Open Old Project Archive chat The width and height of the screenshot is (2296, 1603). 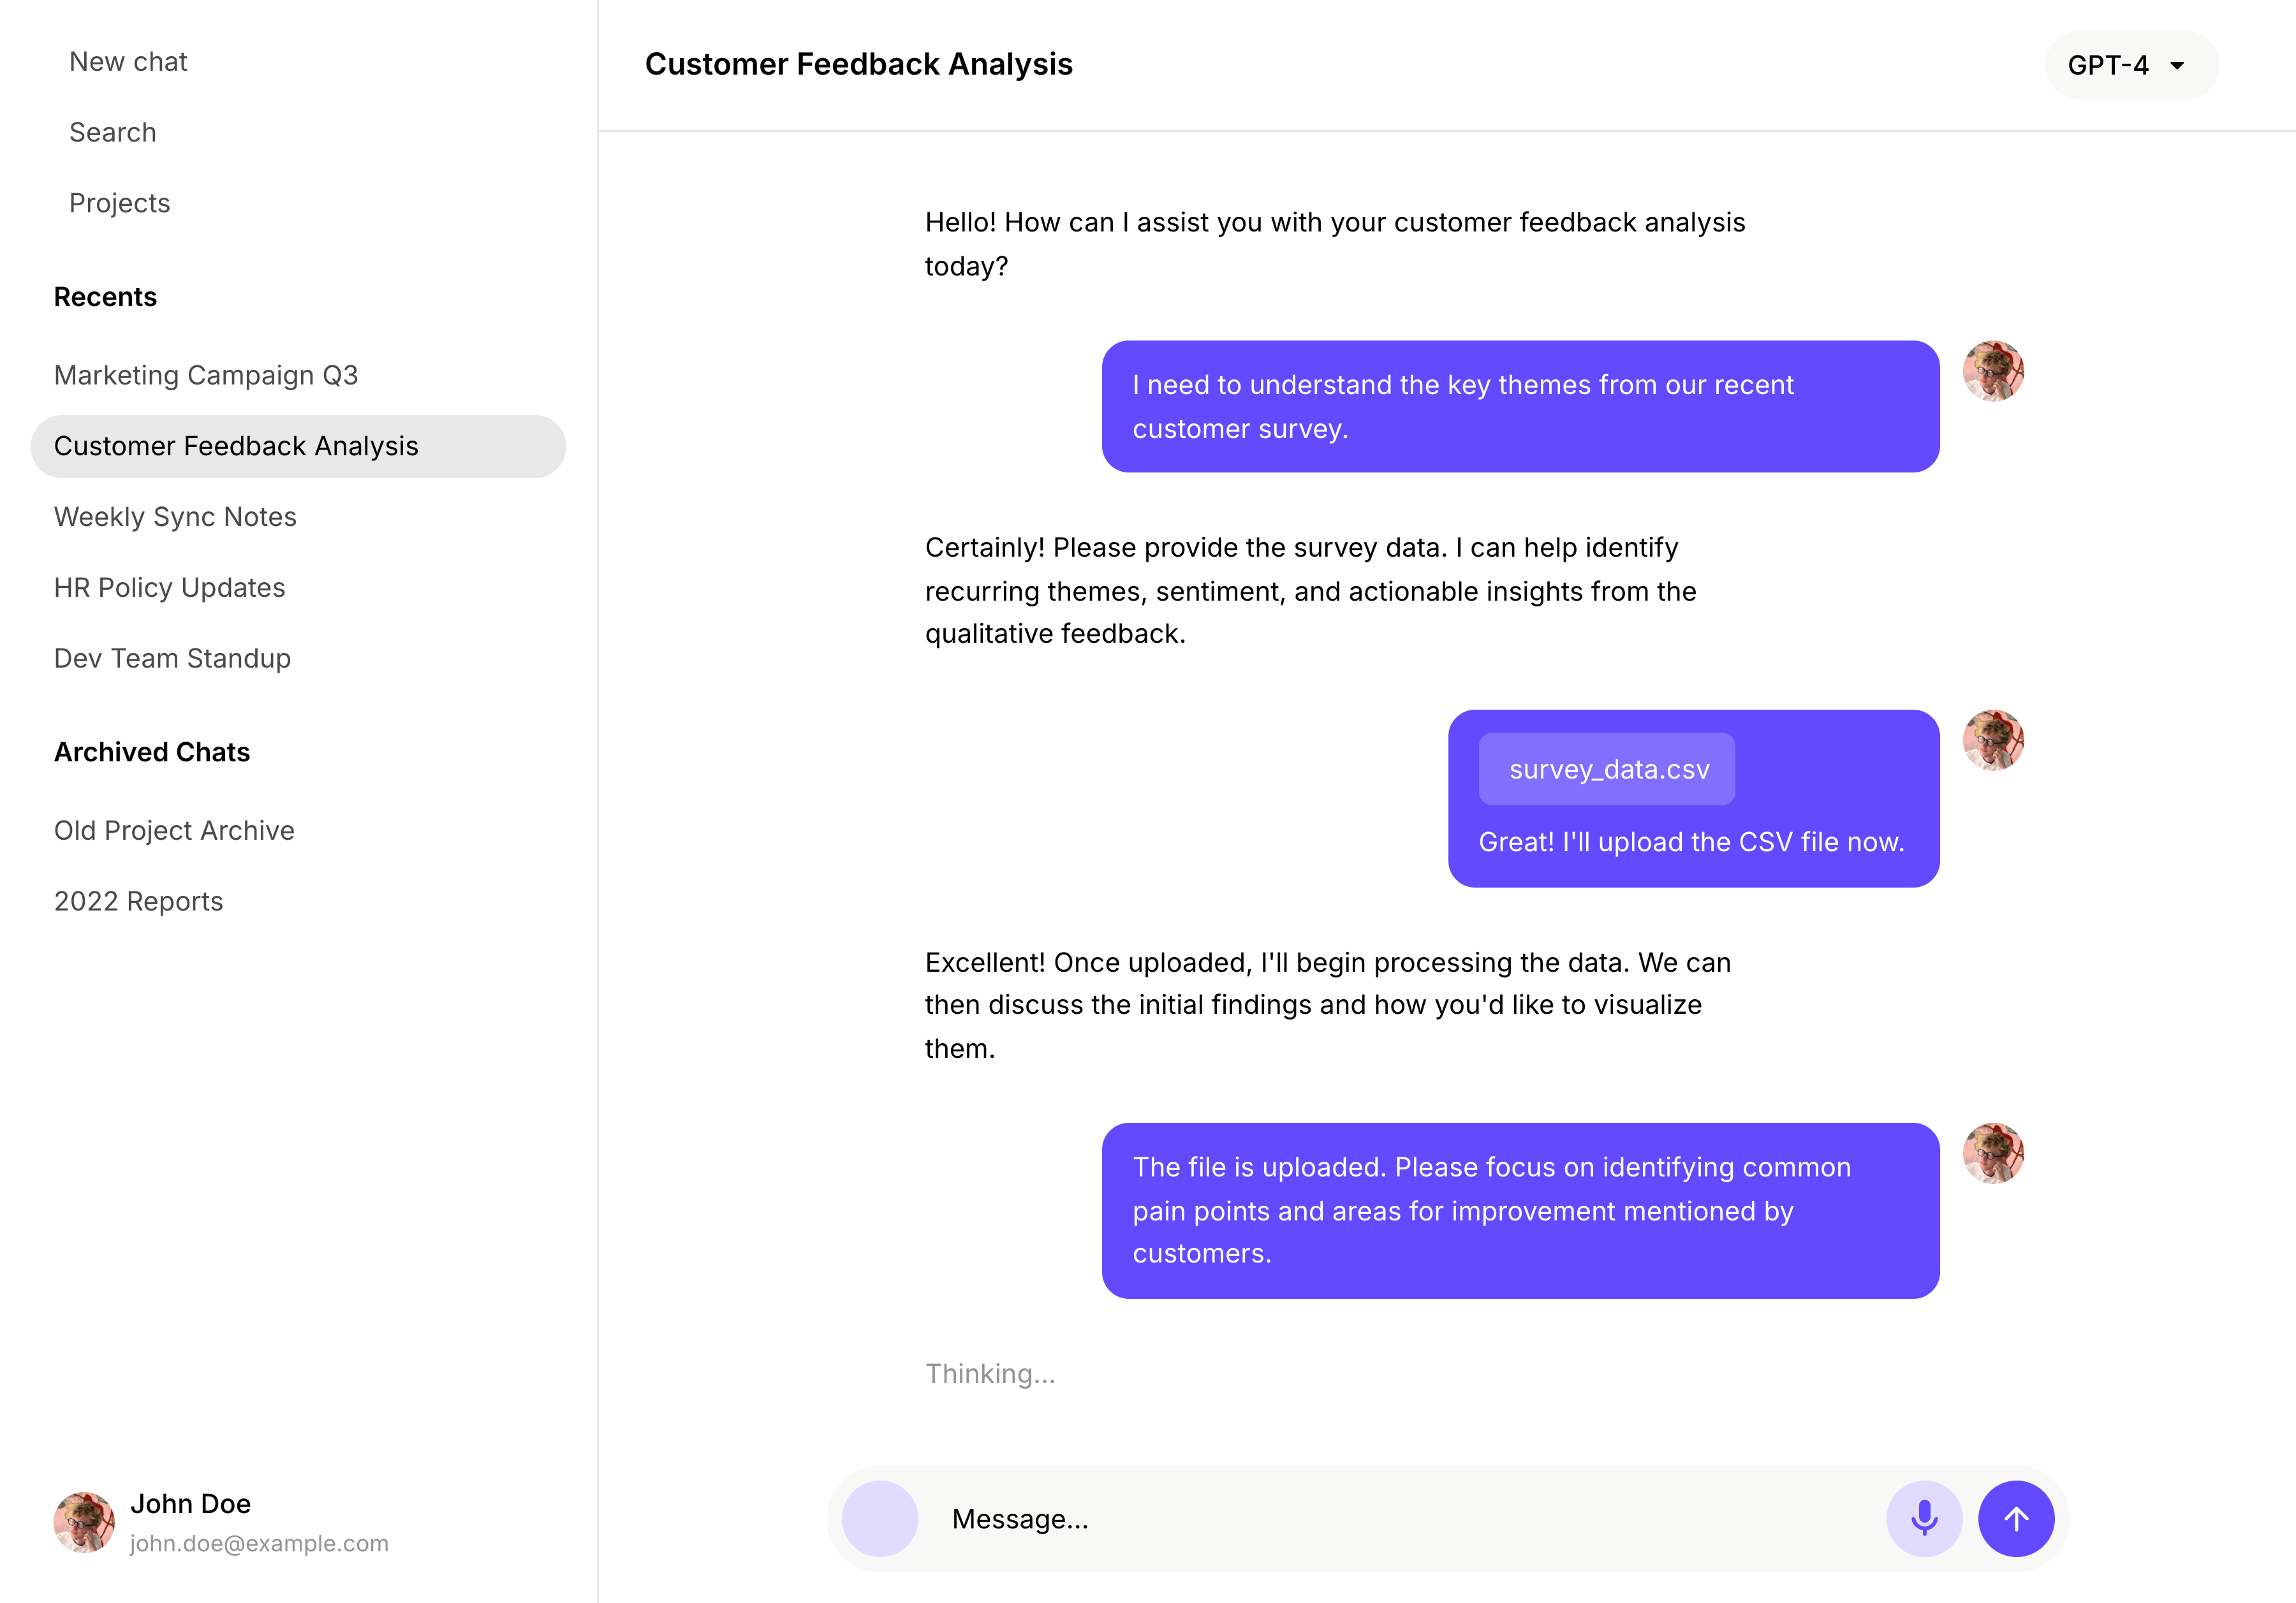click(174, 830)
